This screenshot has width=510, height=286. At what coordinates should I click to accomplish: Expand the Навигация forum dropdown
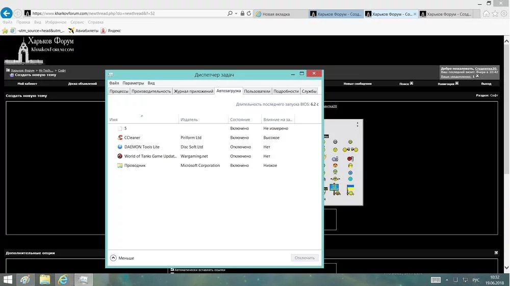pyautogui.click(x=457, y=83)
